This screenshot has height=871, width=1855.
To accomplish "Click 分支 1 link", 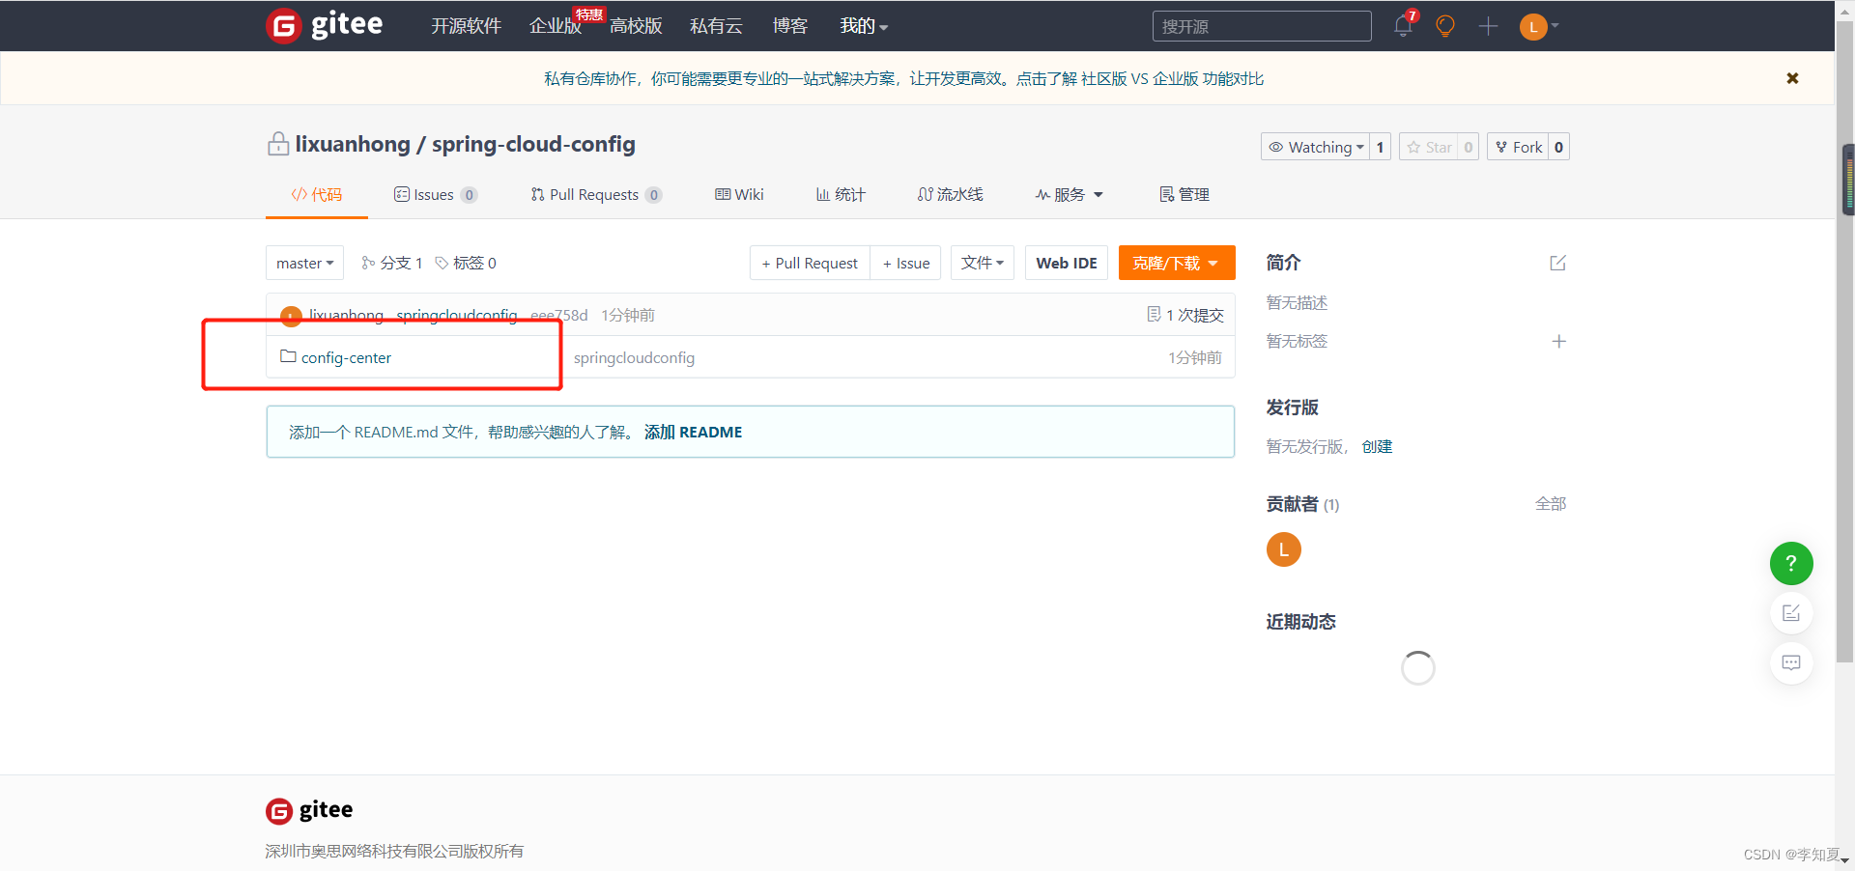I will (392, 263).
